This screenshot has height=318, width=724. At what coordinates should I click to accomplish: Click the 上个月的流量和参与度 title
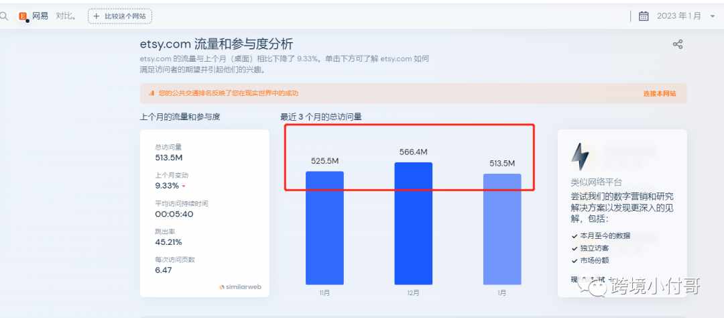[x=180, y=117]
